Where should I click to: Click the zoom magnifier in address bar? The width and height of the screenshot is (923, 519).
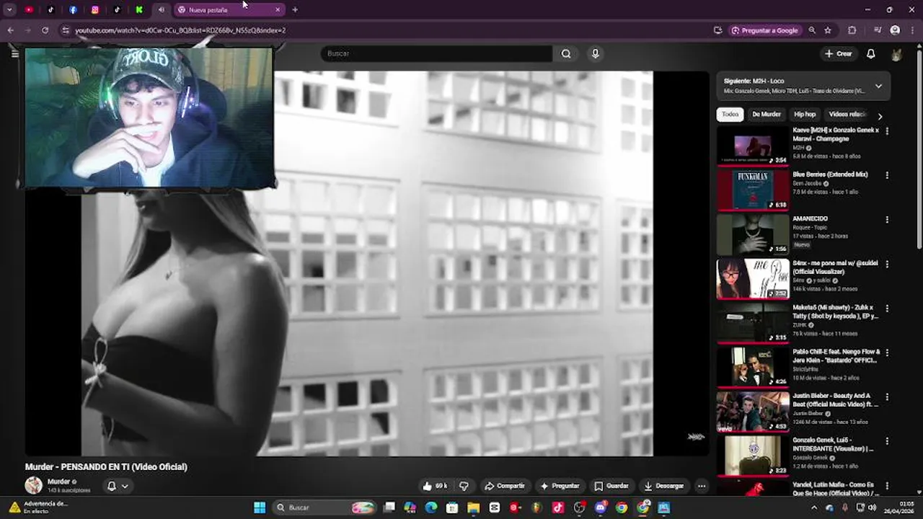click(x=812, y=30)
